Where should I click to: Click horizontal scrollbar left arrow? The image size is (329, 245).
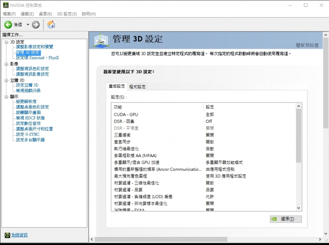pyautogui.click(x=91, y=239)
